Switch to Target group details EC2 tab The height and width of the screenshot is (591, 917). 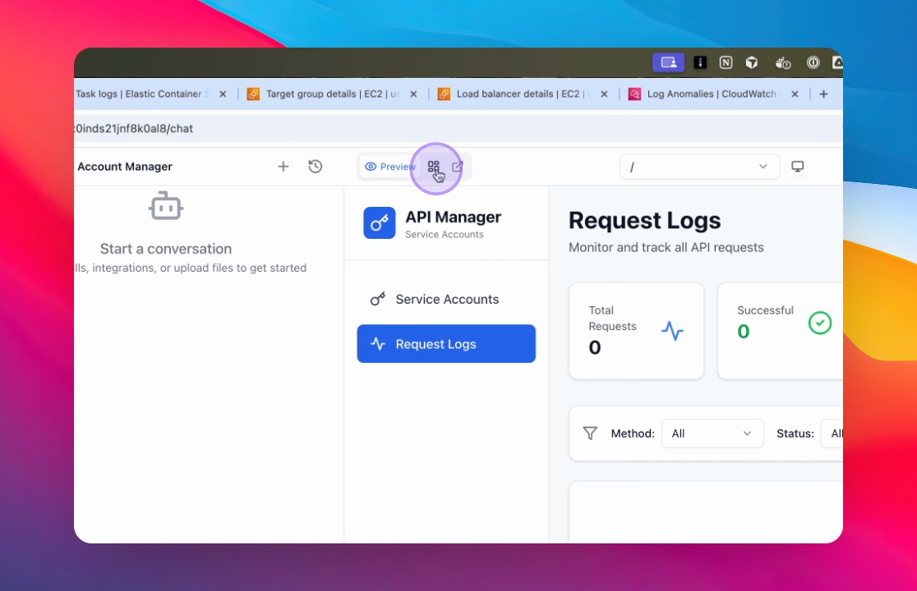[x=332, y=94]
